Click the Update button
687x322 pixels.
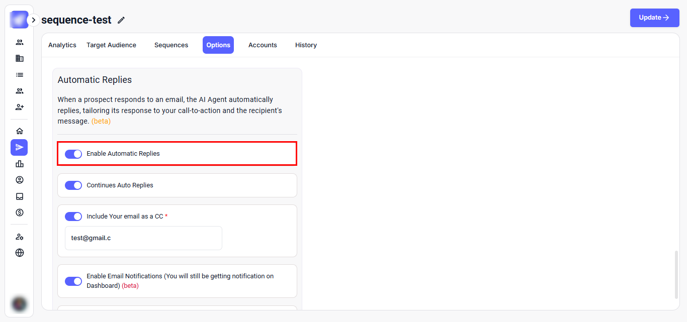(x=654, y=18)
